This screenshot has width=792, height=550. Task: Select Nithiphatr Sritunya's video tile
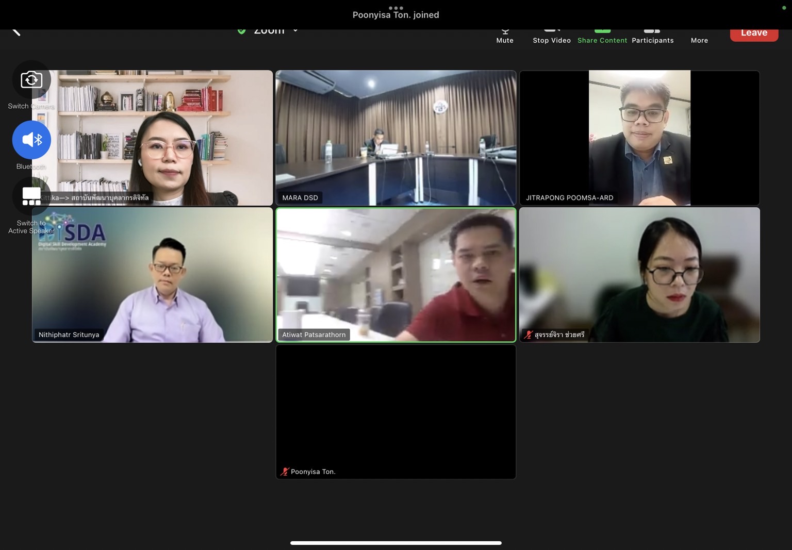pos(152,275)
